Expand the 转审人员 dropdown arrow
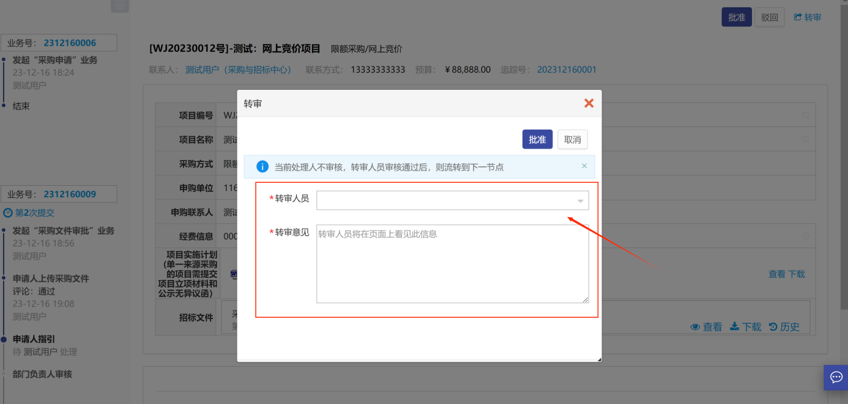The height and width of the screenshot is (404, 848). pos(580,200)
